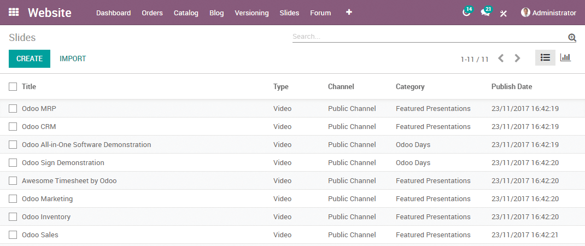Open the Administrator user menu
The height and width of the screenshot is (246, 585).
click(x=548, y=13)
